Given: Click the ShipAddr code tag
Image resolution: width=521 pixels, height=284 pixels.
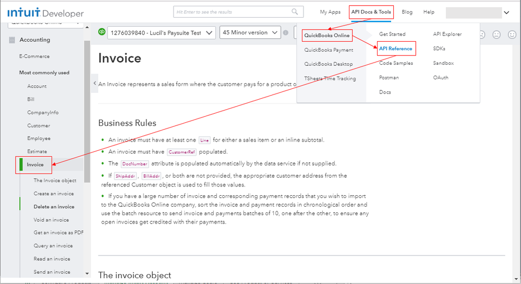Looking at the screenshot, I should point(125,176).
